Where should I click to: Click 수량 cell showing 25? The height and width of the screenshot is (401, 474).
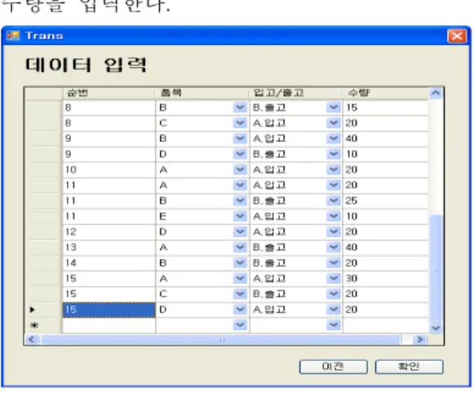[385, 200]
